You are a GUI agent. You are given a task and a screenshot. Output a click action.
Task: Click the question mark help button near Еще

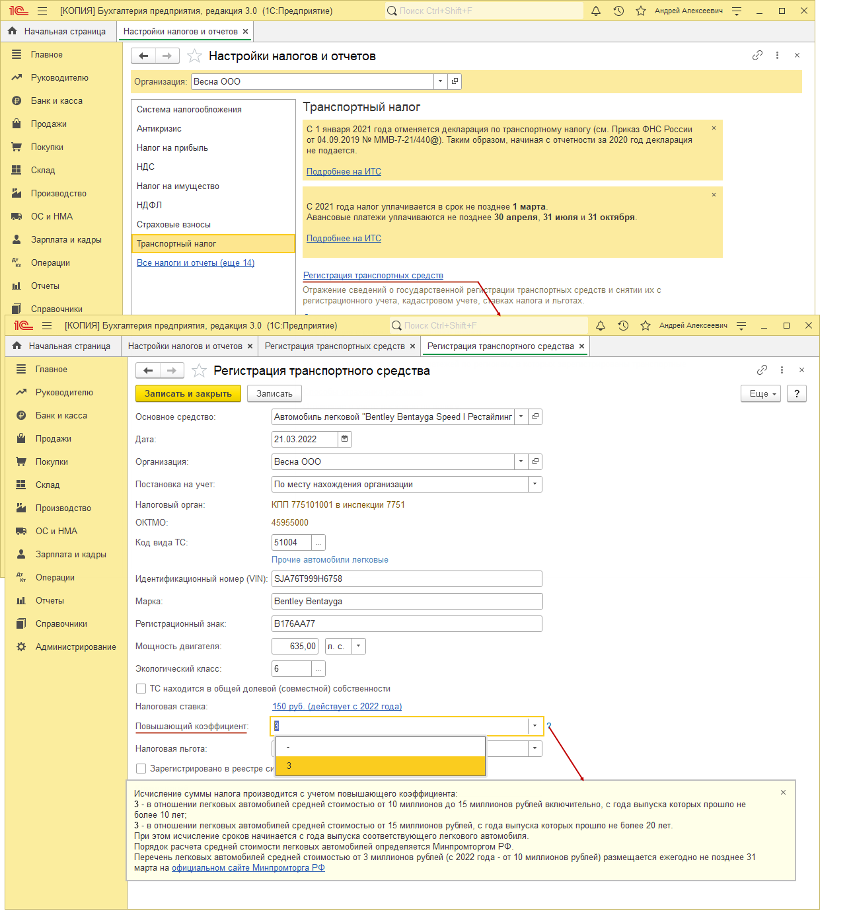[x=797, y=393]
